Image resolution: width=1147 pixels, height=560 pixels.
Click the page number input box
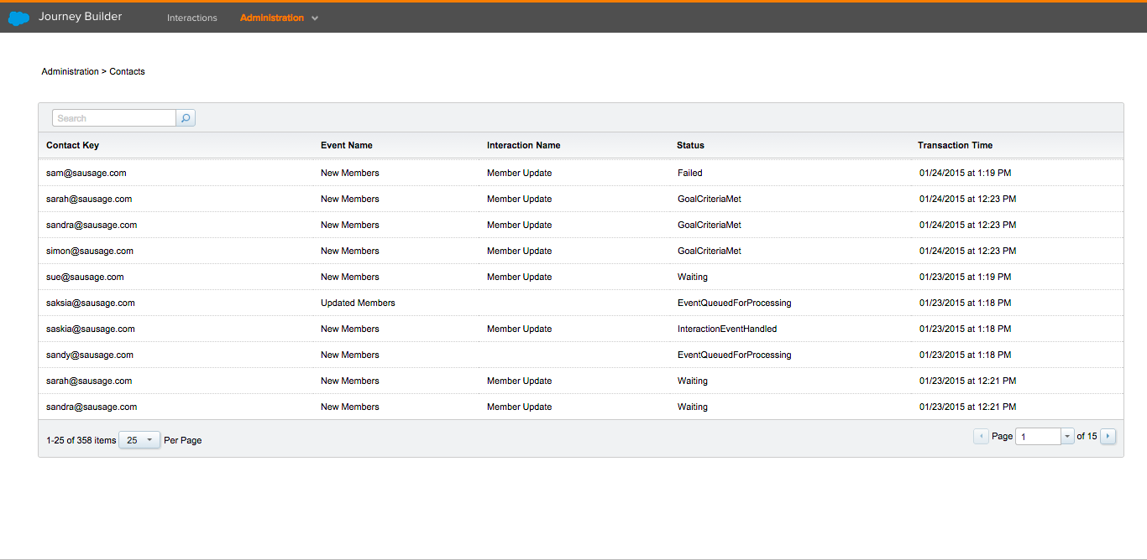click(1038, 436)
